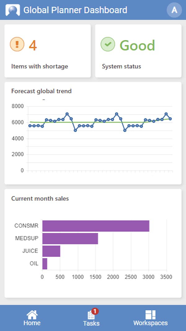Viewport: 186px width, 331px height.
Task: Tap the Home house icon
Action: point(32,315)
